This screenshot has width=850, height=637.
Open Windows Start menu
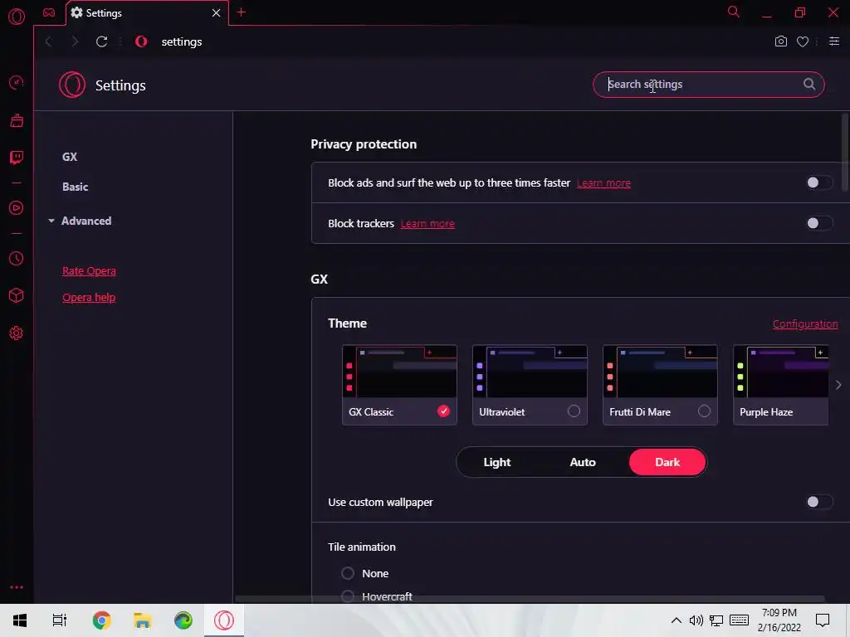point(20,620)
